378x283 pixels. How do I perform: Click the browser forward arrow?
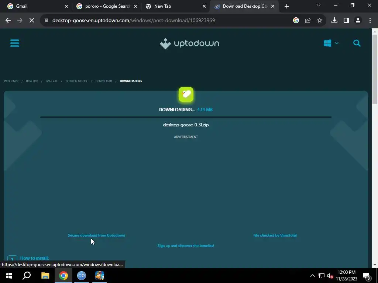20,21
